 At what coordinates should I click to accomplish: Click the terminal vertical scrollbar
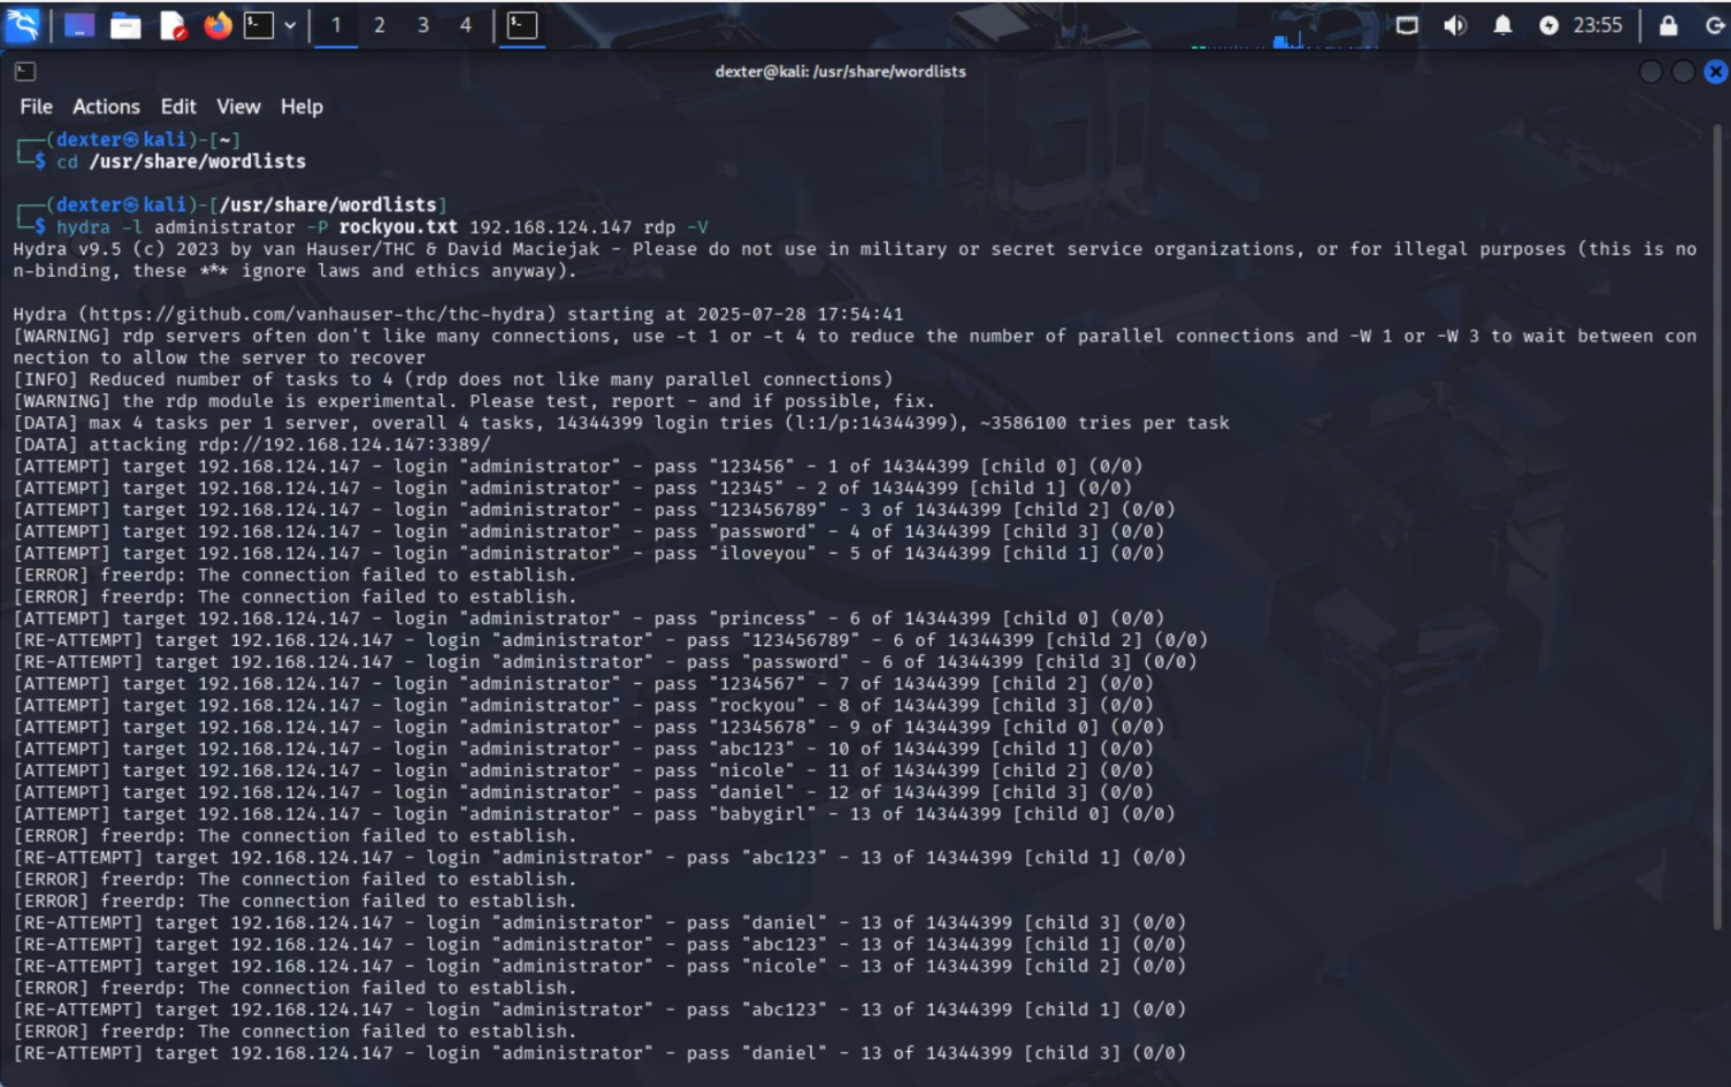(1717, 526)
